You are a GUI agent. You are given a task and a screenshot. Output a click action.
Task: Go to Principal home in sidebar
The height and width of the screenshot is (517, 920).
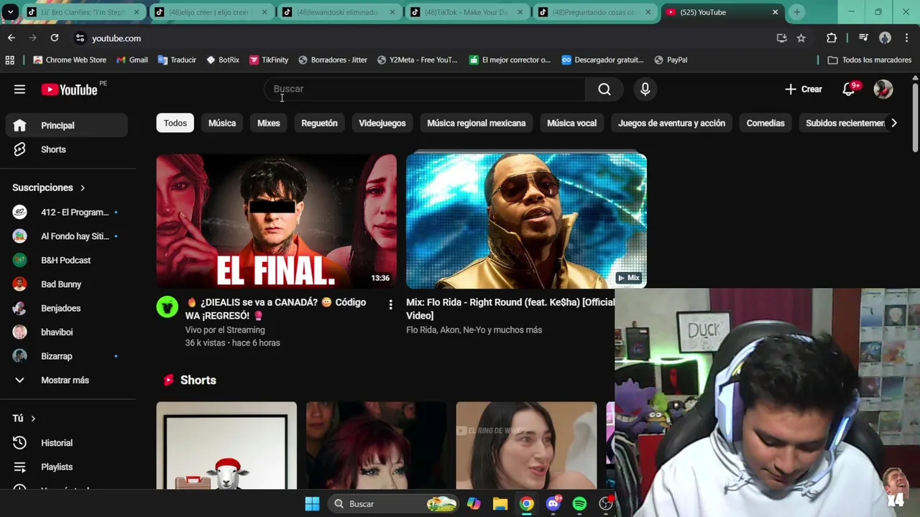tap(67, 125)
